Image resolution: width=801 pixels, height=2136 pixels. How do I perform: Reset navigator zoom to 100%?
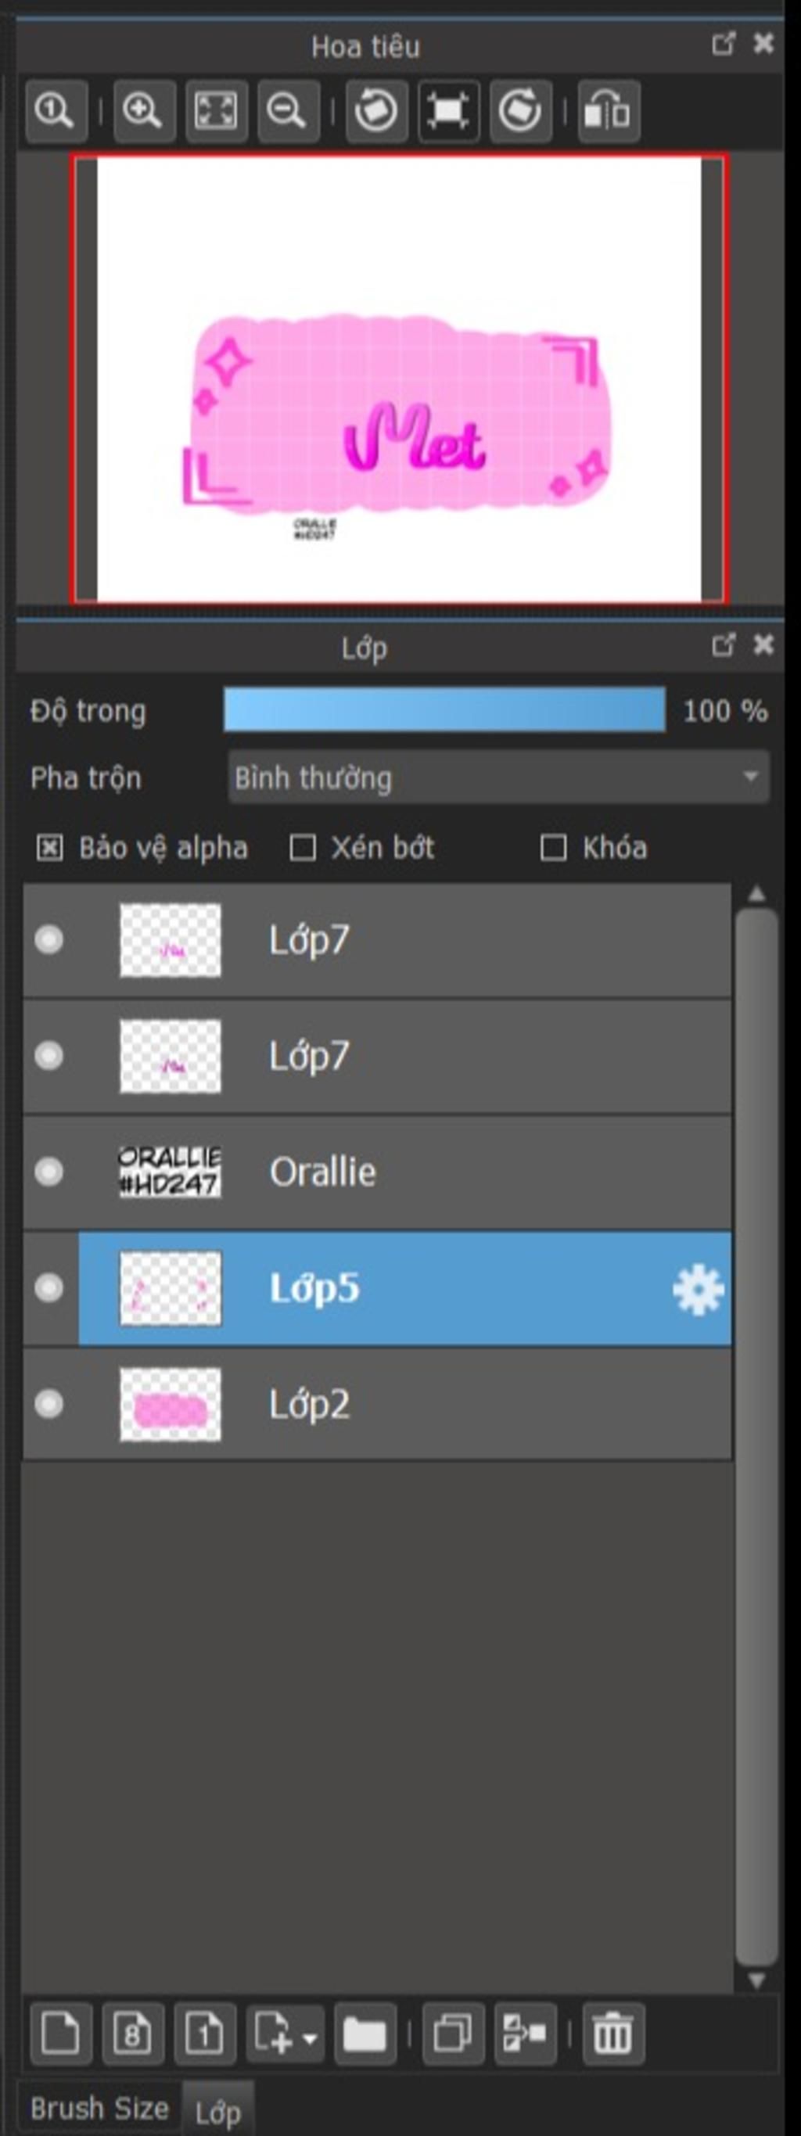56,110
